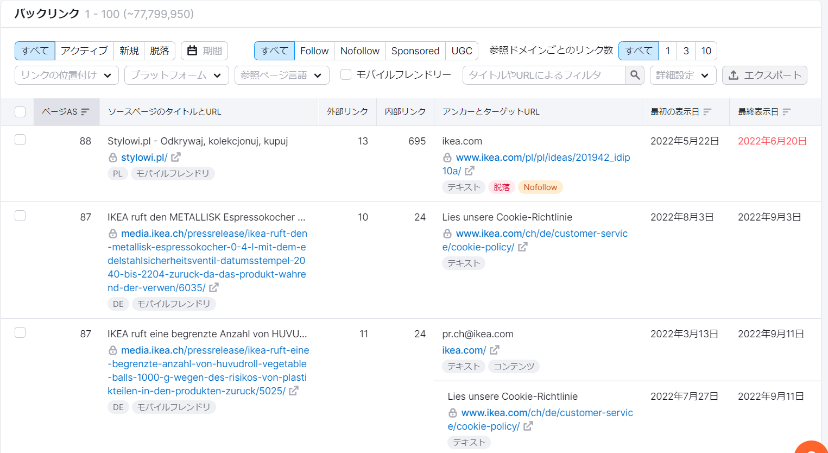
Task: Filter by Sponsored links
Action: 415,51
